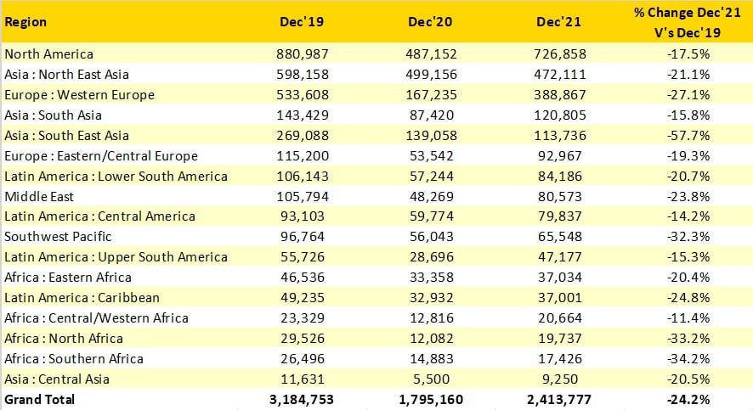Select Western Europe Dec'20 value 167,235
The width and height of the screenshot is (753, 410).
coord(431,95)
